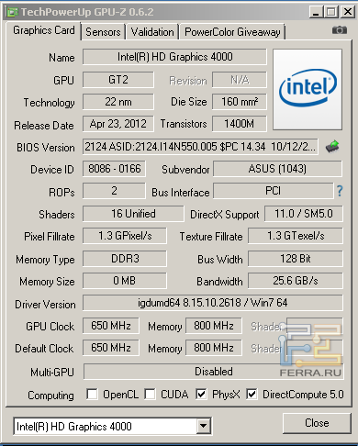Click the Default Clock value 650 MHz
The width and height of the screenshot is (358, 446).
(111, 348)
